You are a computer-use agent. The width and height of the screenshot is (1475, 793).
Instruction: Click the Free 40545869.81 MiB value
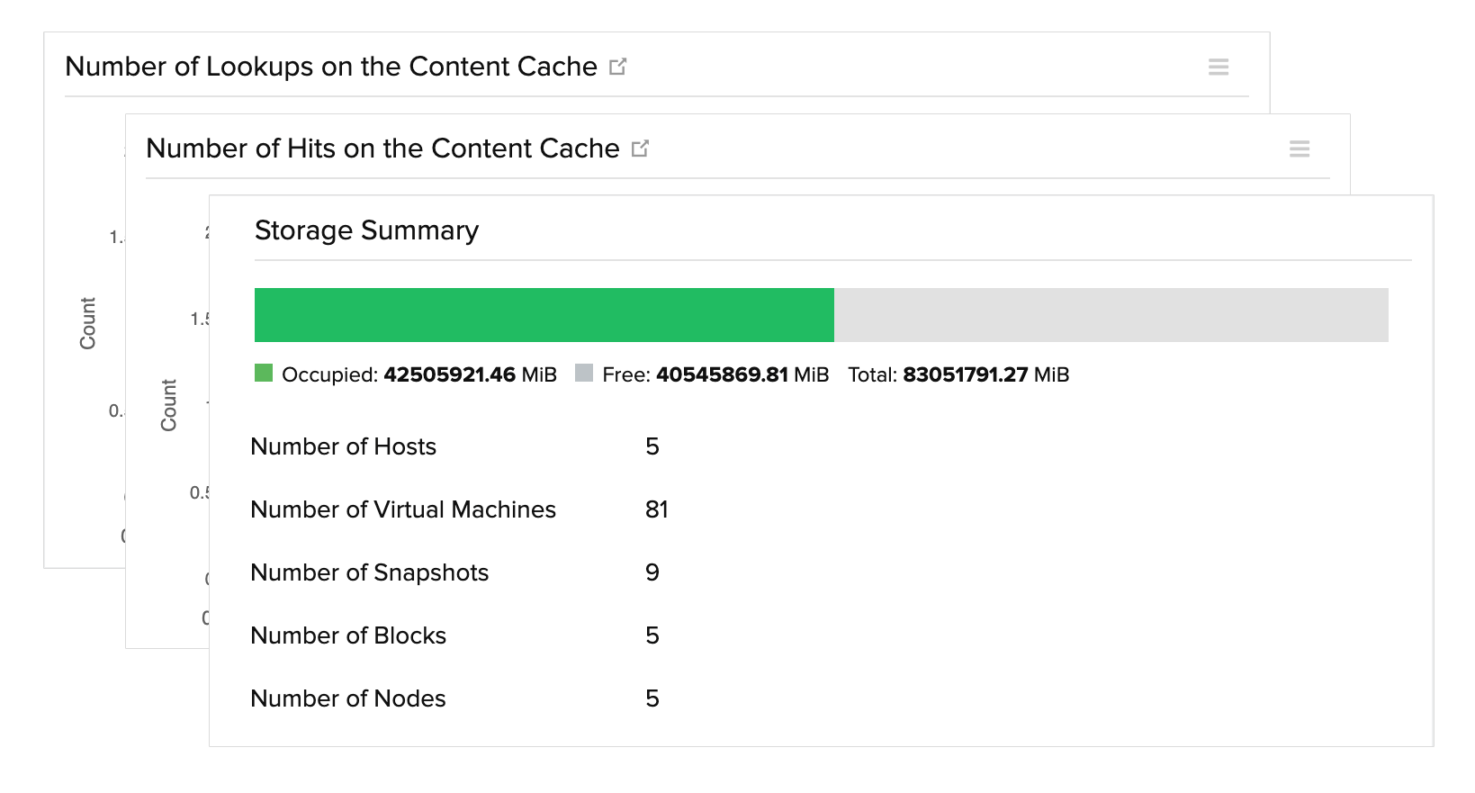coord(722,374)
